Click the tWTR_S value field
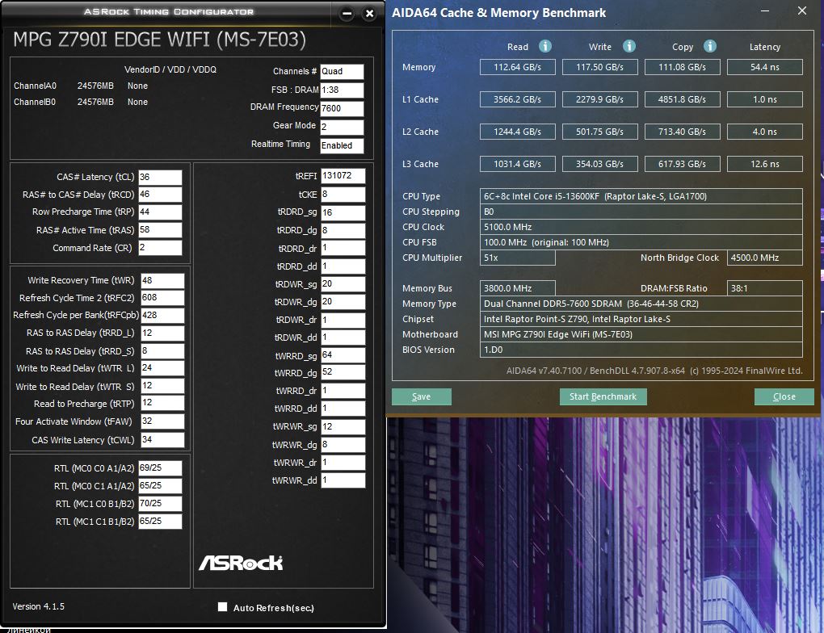Viewport: 824px width, 633px height. point(162,386)
